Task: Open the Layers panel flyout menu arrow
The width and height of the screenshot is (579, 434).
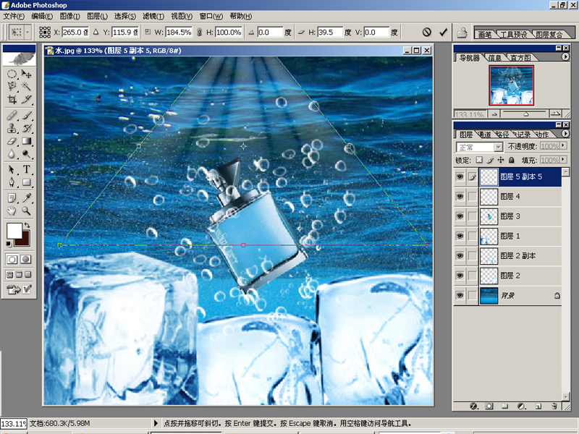Action: point(565,134)
